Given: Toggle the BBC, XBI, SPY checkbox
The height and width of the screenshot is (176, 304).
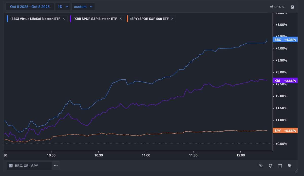Looking at the screenshot, I should 11,166.
